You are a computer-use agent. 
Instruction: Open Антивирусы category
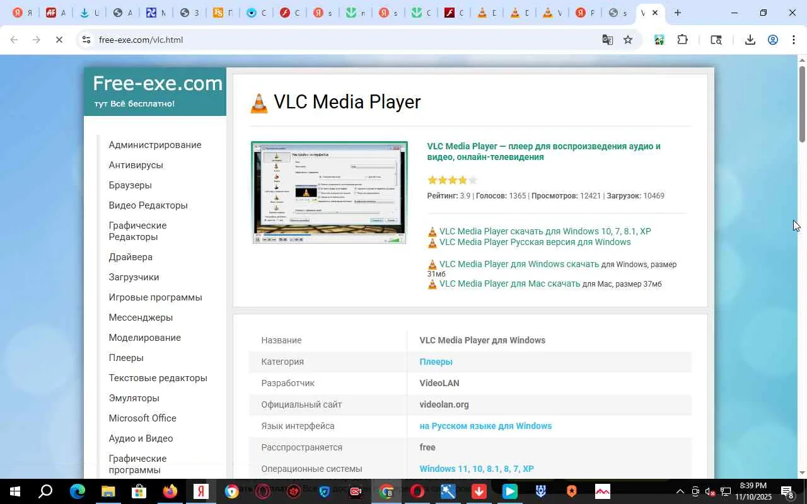tap(136, 165)
